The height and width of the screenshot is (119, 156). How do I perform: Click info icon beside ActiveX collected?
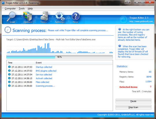click(x=9, y=78)
